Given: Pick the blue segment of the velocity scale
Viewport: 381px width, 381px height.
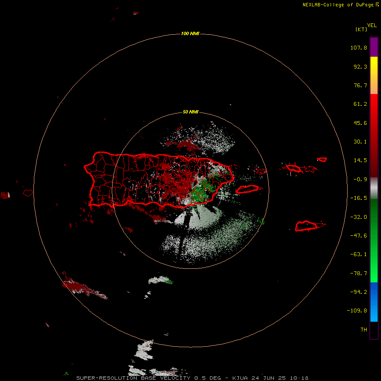Looking at the screenshot, I should pyautogui.click(x=374, y=302).
